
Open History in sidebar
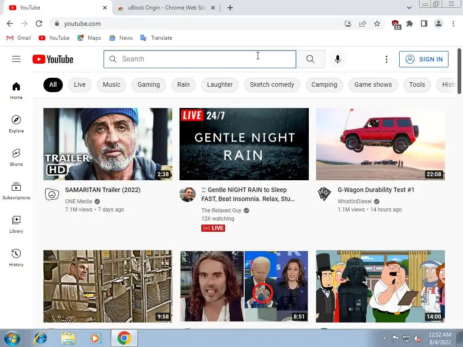[x=16, y=258]
